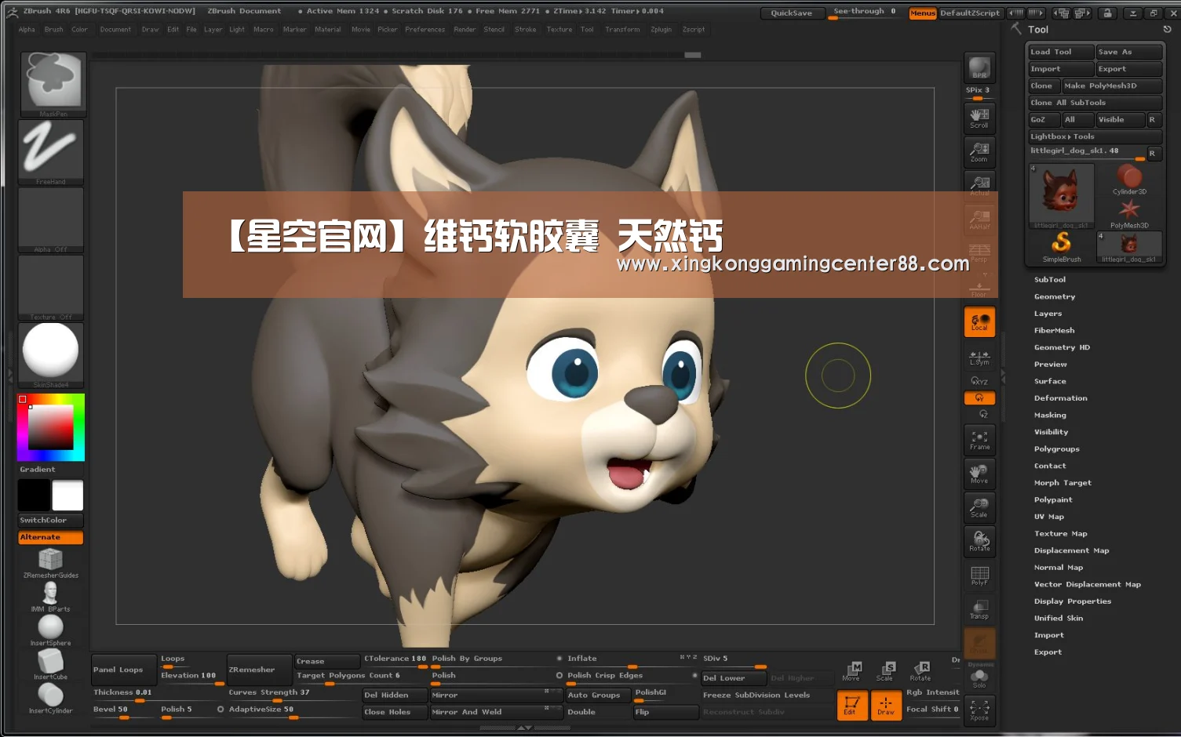1181x737 pixels.
Task: Adjust the SDiv 5 slider
Action: (733, 661)
